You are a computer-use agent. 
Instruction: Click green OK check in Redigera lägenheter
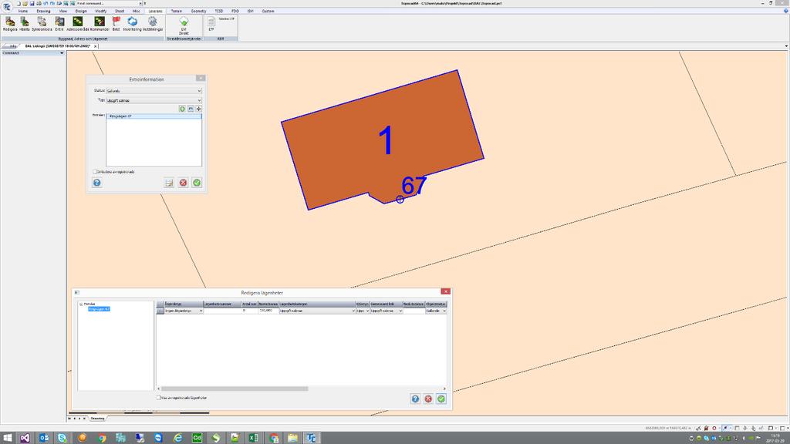tap(441, 399)
